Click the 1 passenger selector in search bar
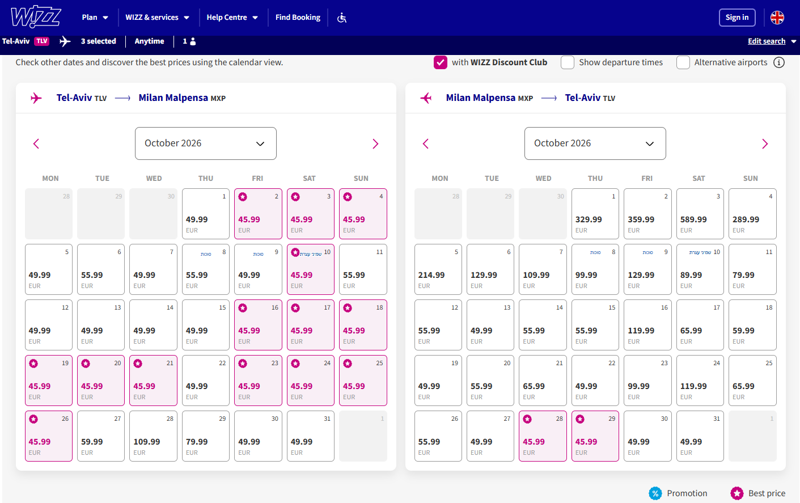 [x=189, y=41]
